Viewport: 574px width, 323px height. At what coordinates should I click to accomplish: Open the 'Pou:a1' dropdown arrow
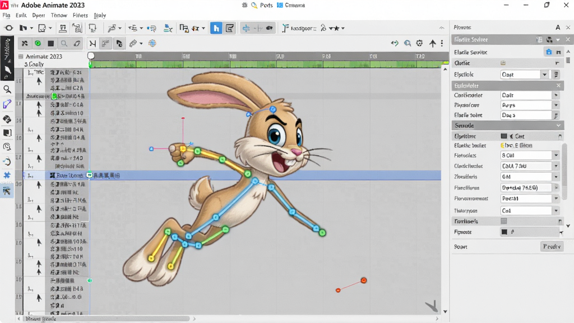pos(556,199)
